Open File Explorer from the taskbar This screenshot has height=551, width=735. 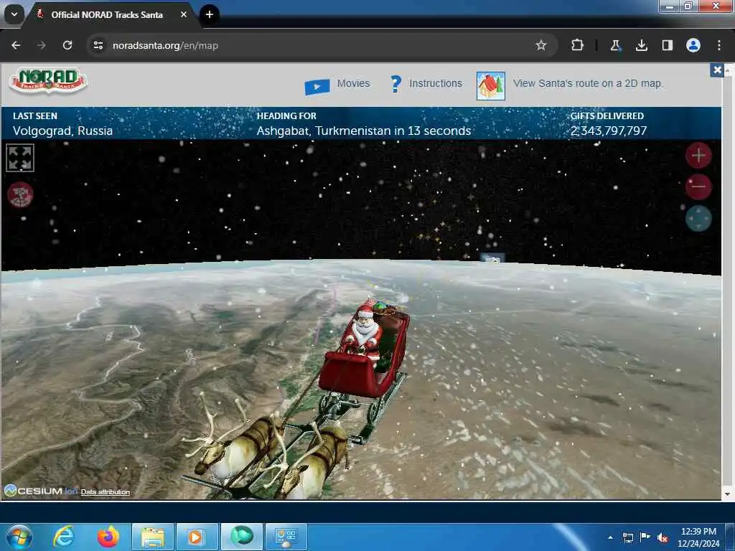point(153,537)
